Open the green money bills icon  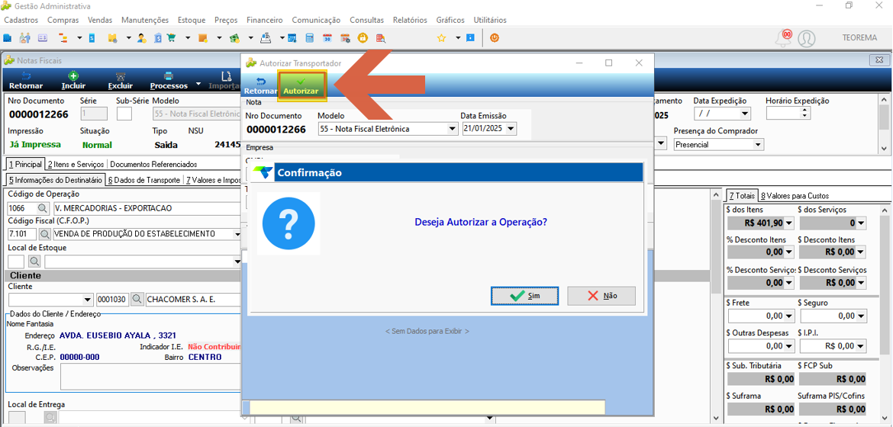(234, 38)
